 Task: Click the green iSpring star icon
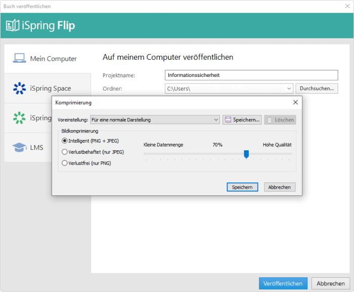tap(19, 118)
